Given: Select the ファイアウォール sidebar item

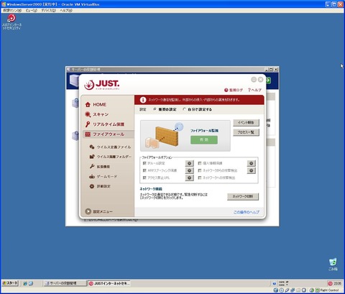Looking at the screenshot, I should 109,134.
